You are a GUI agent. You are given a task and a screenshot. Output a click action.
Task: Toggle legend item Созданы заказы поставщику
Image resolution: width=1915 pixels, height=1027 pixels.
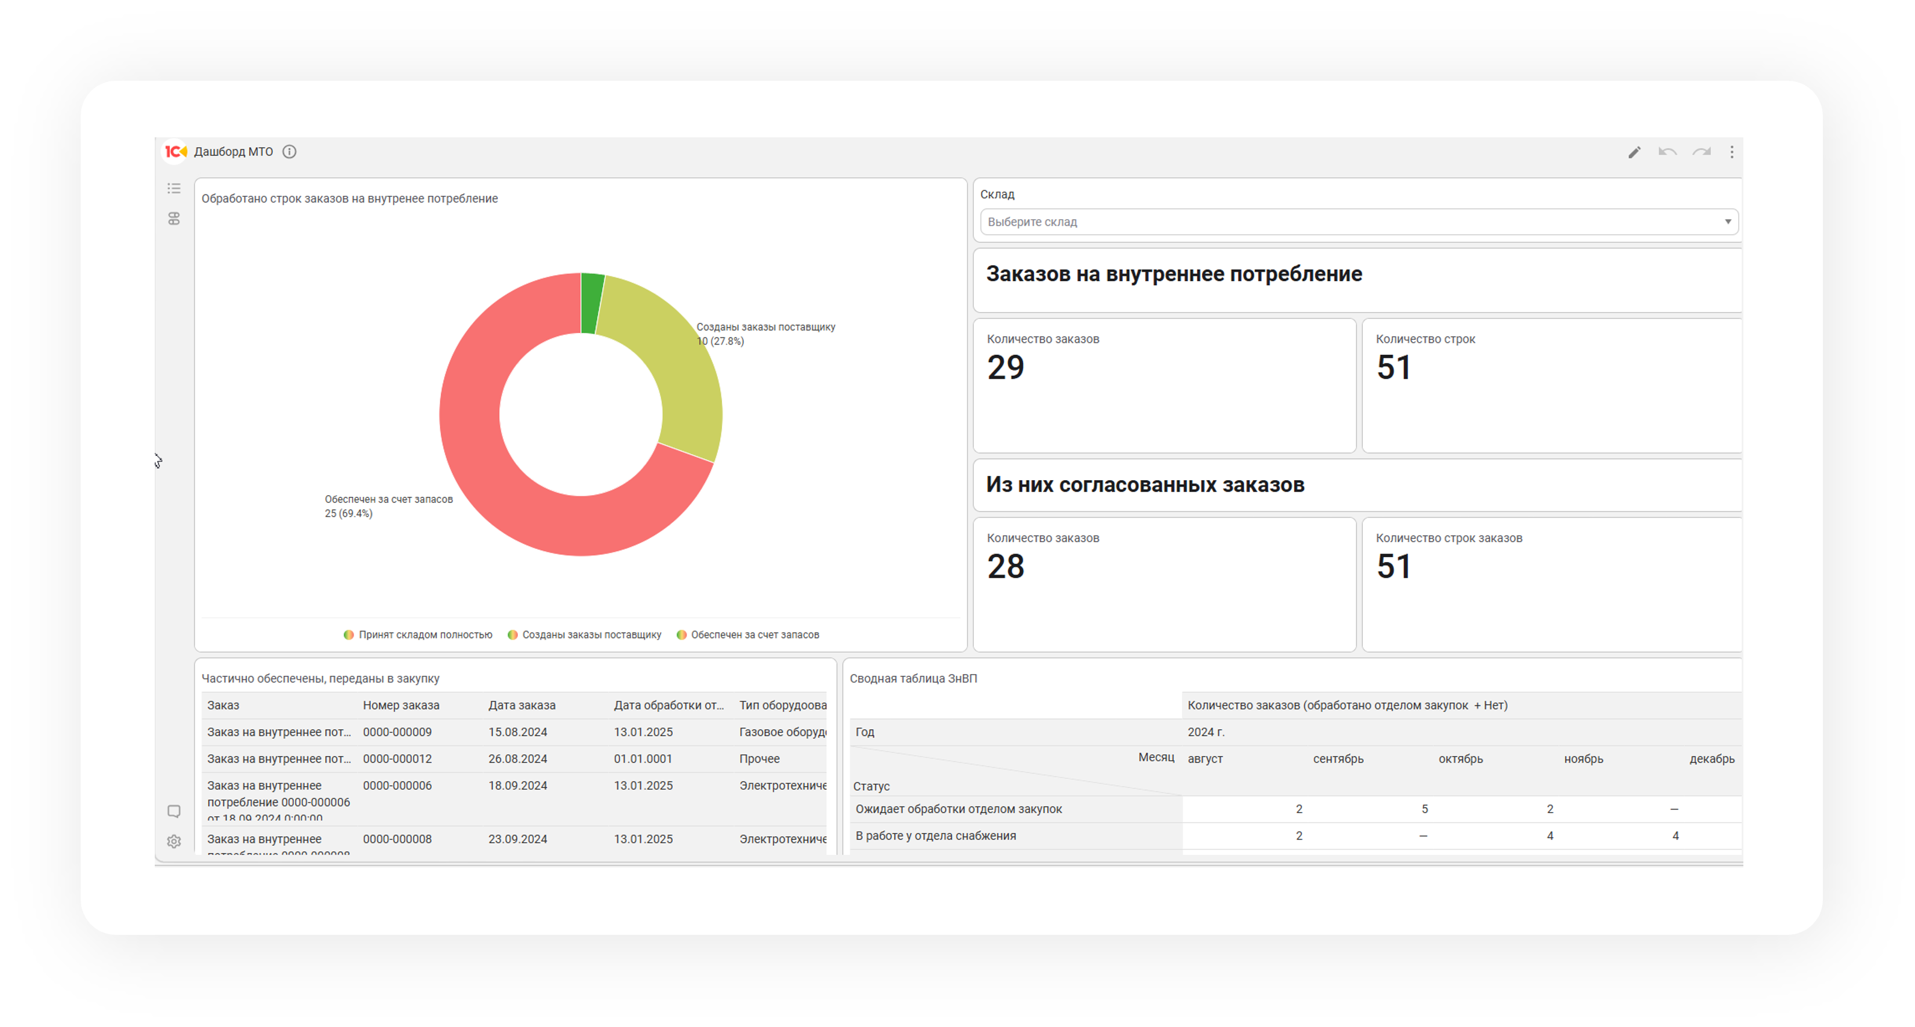tap(584, 634)
